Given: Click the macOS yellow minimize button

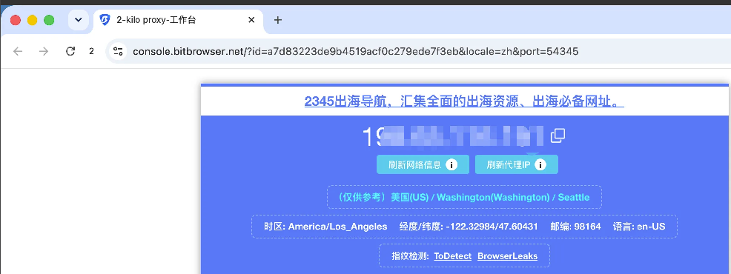Looking at the screenshot, I should tap(32, 20).
